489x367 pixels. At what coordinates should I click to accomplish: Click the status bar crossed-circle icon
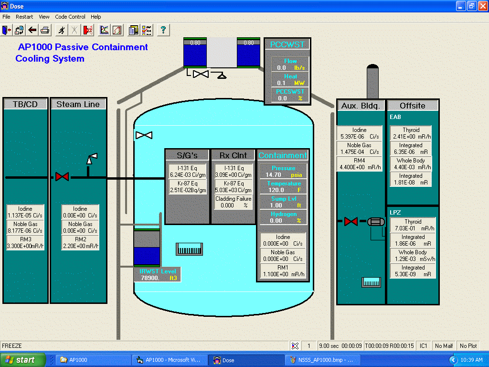tap(295, 346)
